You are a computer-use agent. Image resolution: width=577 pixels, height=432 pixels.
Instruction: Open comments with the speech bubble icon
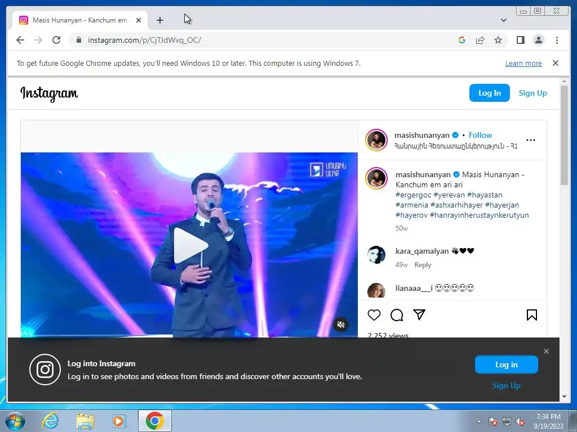(x=397, y=315)
